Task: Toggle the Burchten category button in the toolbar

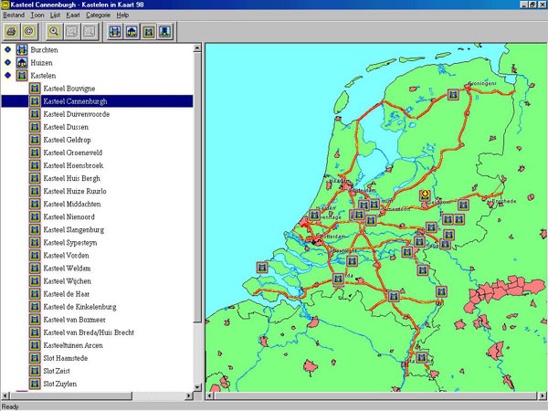Action: 115,31
